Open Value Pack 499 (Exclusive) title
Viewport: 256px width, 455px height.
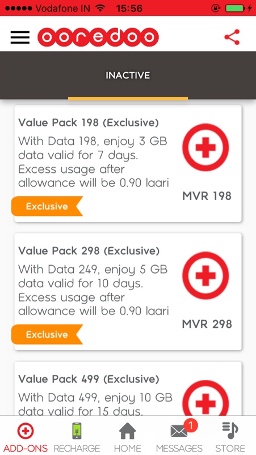pyautogui.click(x=89, y=379)
